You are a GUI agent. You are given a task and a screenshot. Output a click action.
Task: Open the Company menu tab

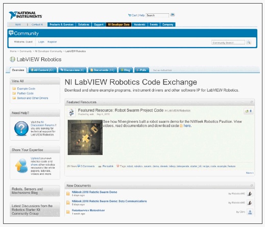coord(167,25)
